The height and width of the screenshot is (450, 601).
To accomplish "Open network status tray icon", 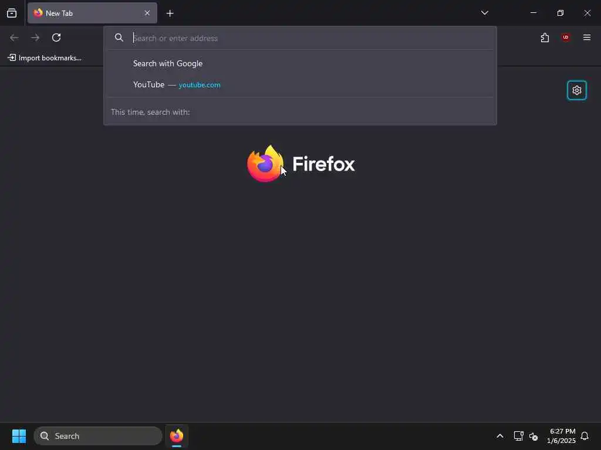I will point(518,436).
